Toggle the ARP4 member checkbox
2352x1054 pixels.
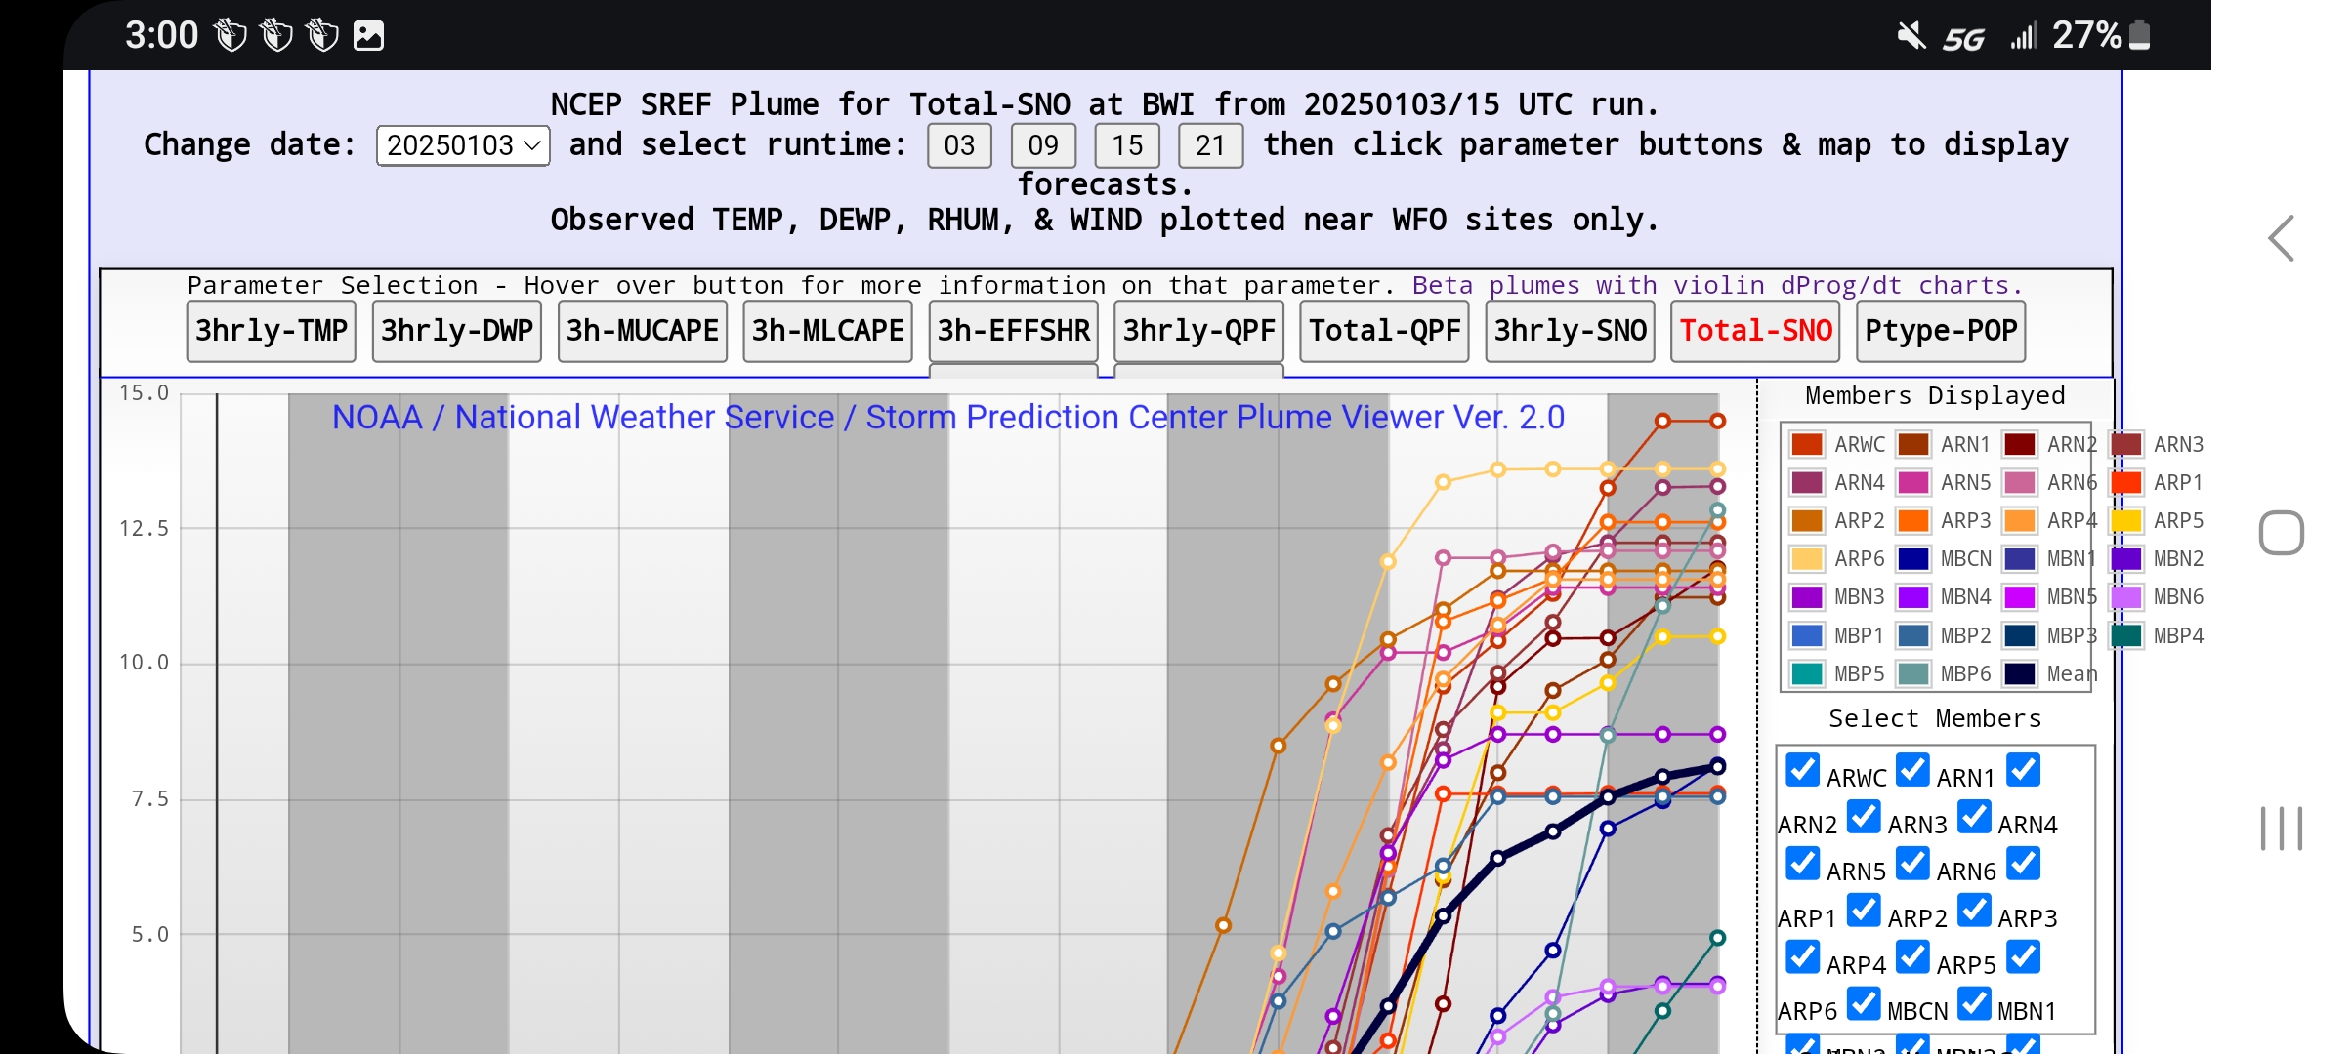point(1803,957)
